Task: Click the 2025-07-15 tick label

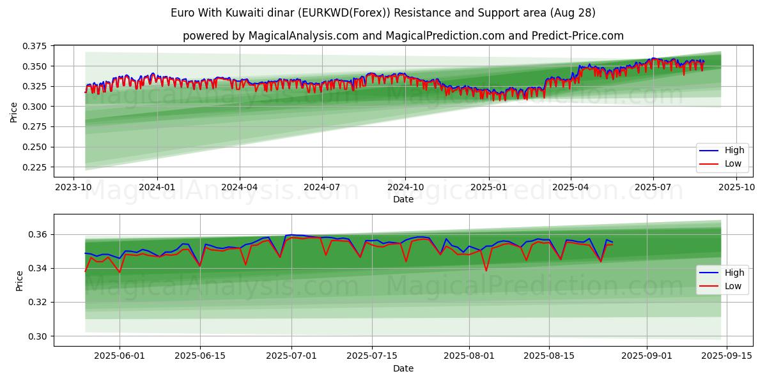Action: click(x=372, y=357)
